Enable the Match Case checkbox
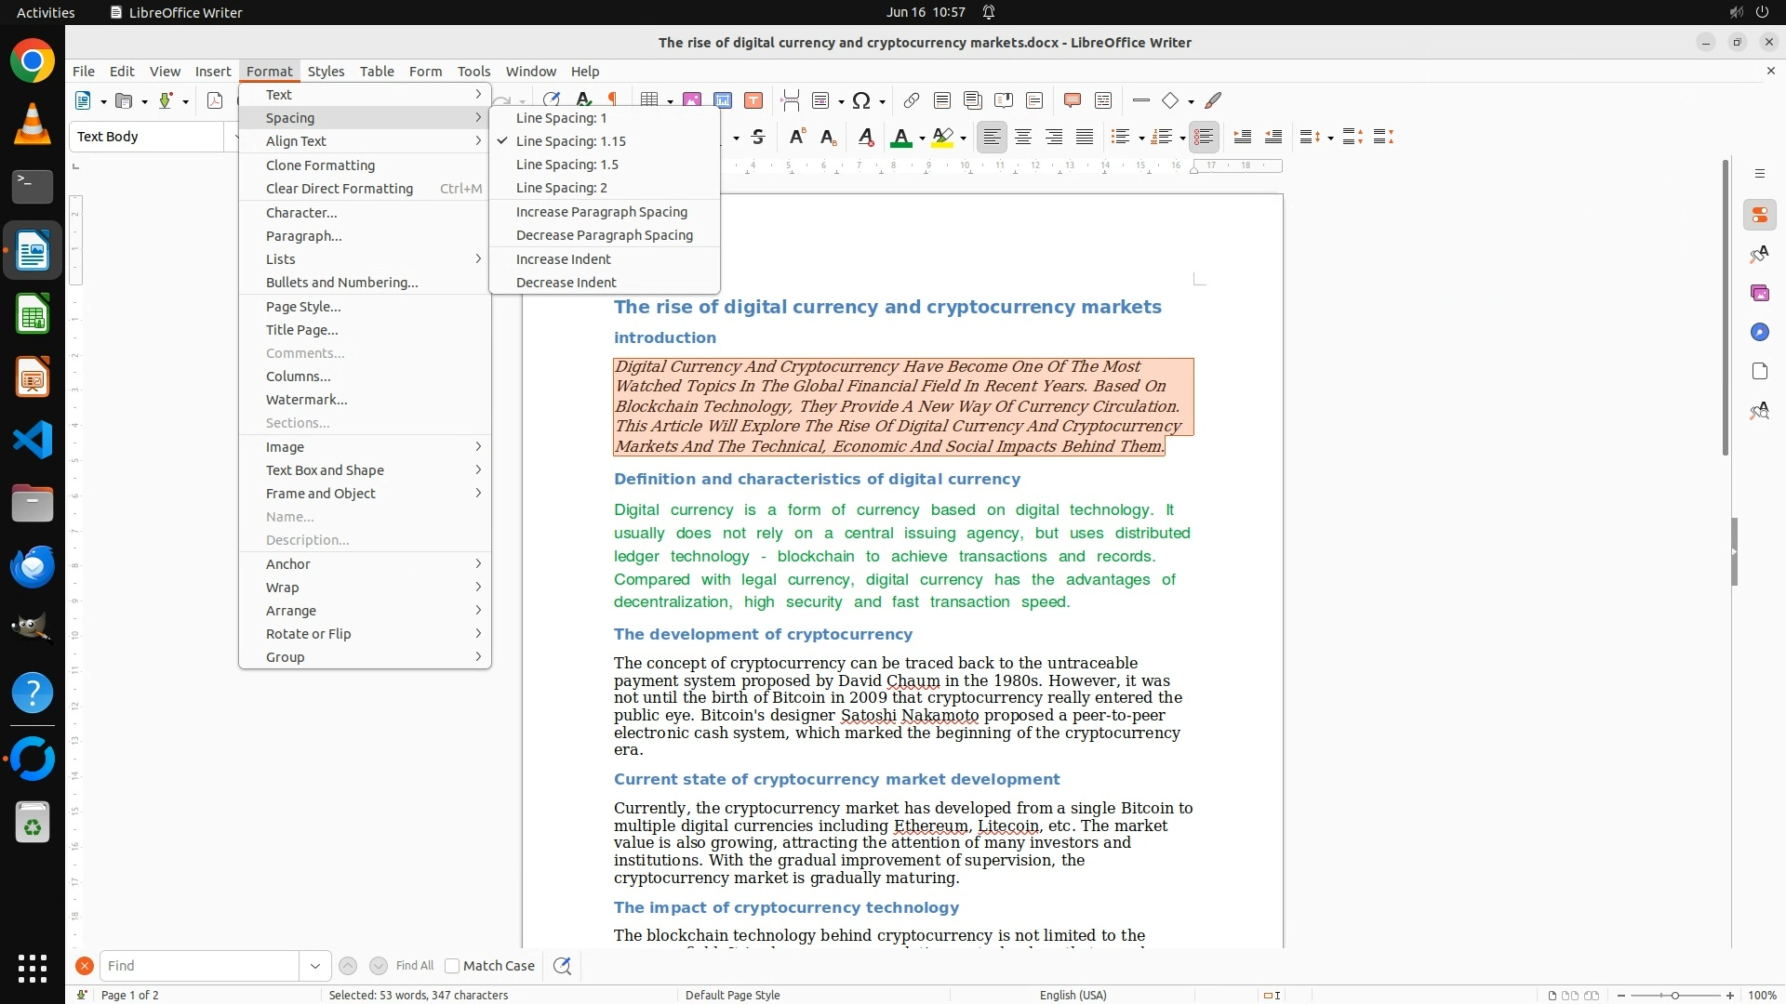 point(452,966)
